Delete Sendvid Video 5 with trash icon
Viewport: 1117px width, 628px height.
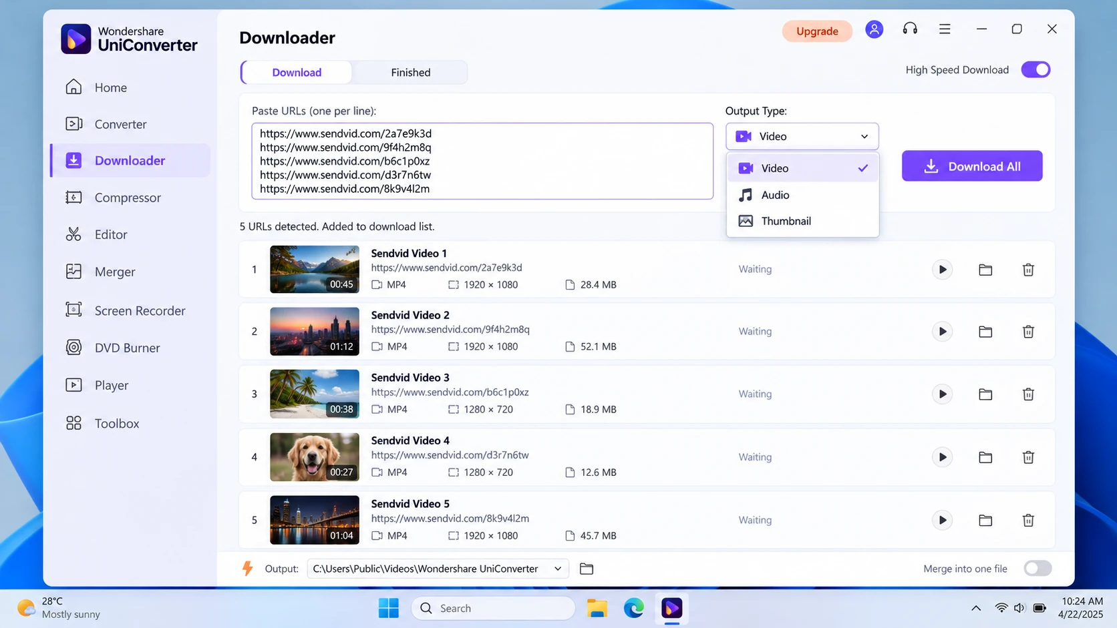1028,520
